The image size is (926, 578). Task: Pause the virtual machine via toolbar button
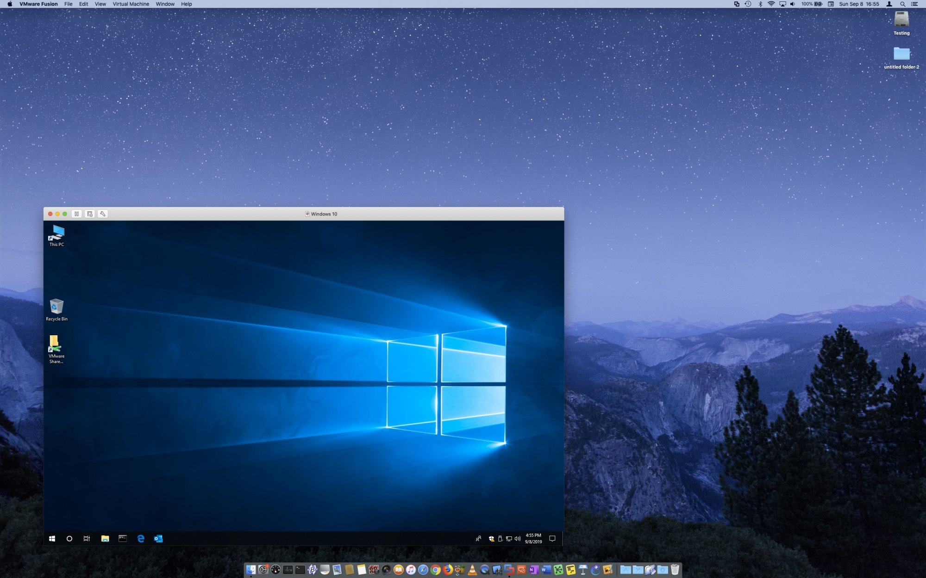pyautogui.click(x=77, y=214)
